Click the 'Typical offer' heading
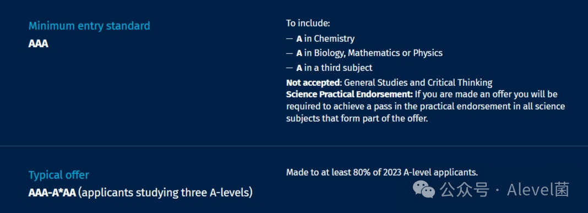The height and width of the screenshot is (213, 588). pyautogui.click(x=59, y=175)
